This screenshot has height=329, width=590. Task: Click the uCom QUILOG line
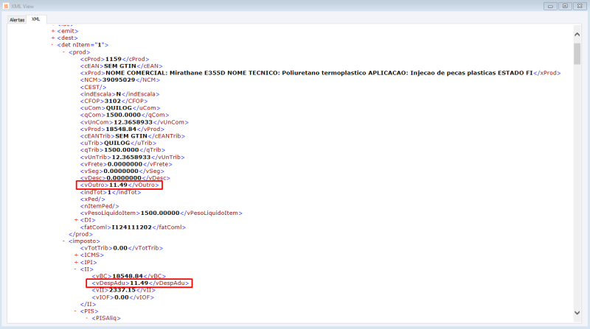pos(120,108)
